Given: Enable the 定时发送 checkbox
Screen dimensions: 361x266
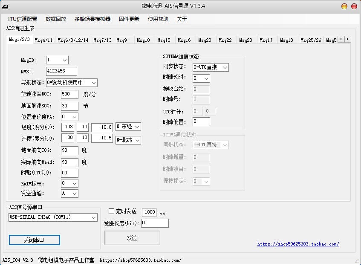Looking at the screenshot, I should (x=111, y=211).
